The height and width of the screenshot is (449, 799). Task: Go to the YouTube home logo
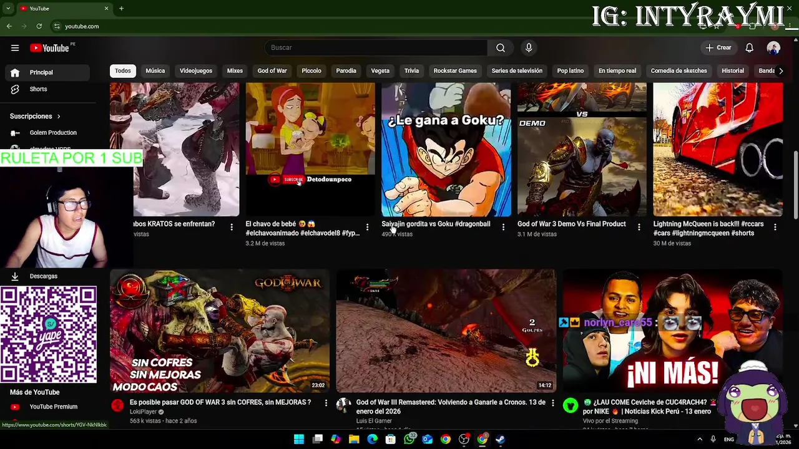tap(49, 48)
